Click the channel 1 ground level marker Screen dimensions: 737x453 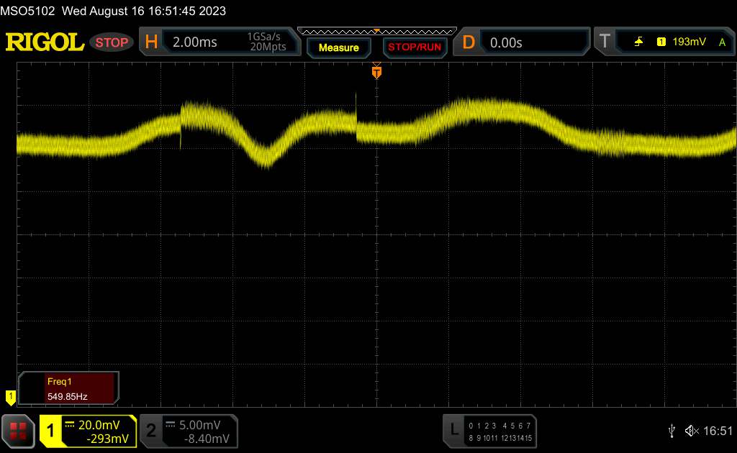(10, 396)
